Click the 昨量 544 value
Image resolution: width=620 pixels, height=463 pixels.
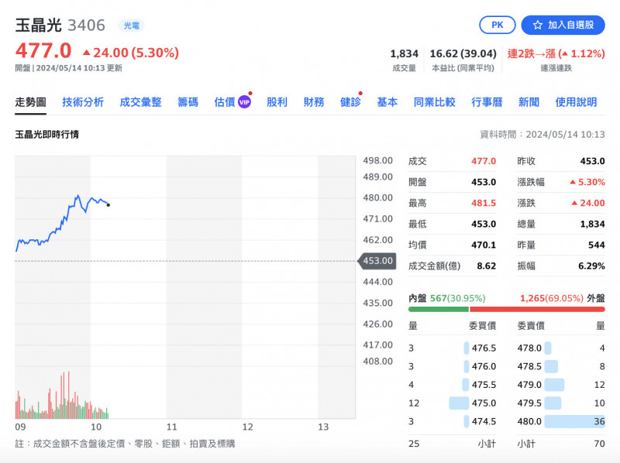tap(597, 245)
